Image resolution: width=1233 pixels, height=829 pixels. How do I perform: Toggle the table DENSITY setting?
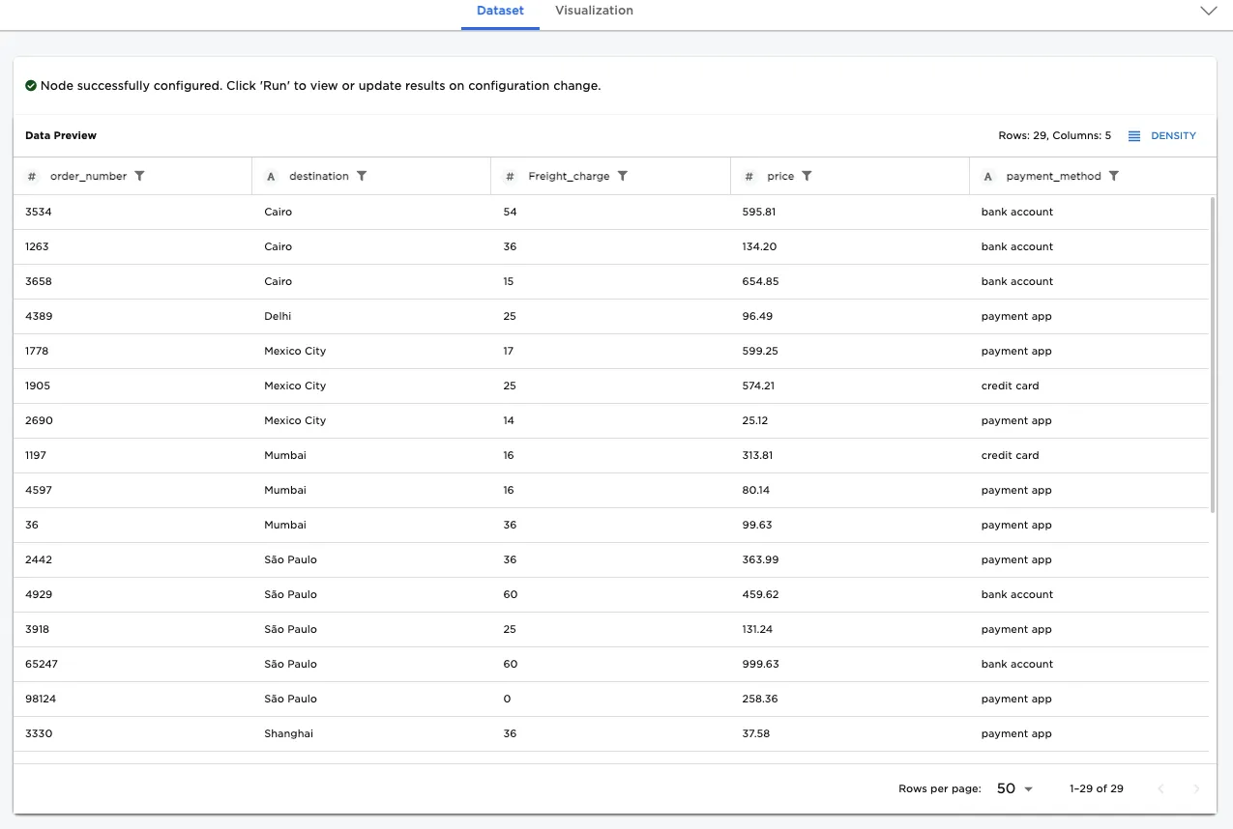[1175, 135]
